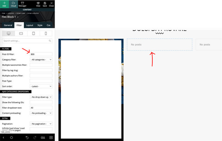
Task: Click the circle icon in bottom bar
Action: coord(11,138)
